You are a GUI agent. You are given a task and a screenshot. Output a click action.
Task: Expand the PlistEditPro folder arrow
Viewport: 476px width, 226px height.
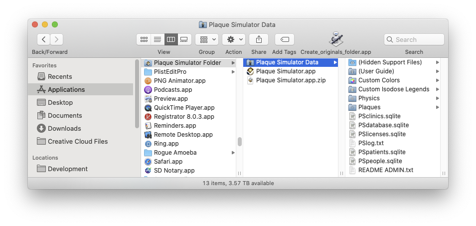point(233,72)
